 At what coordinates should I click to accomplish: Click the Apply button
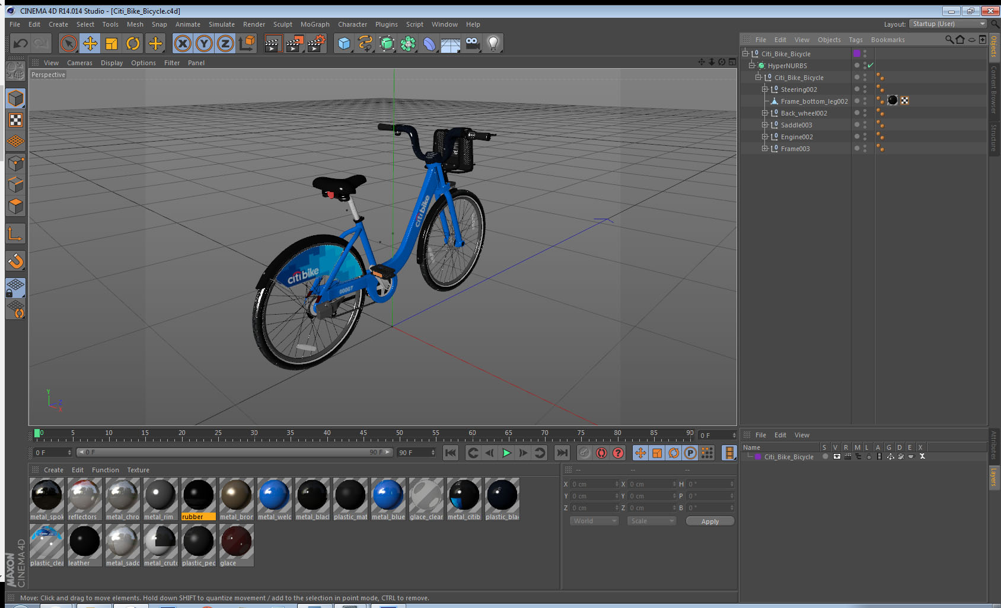pos(710,521)
